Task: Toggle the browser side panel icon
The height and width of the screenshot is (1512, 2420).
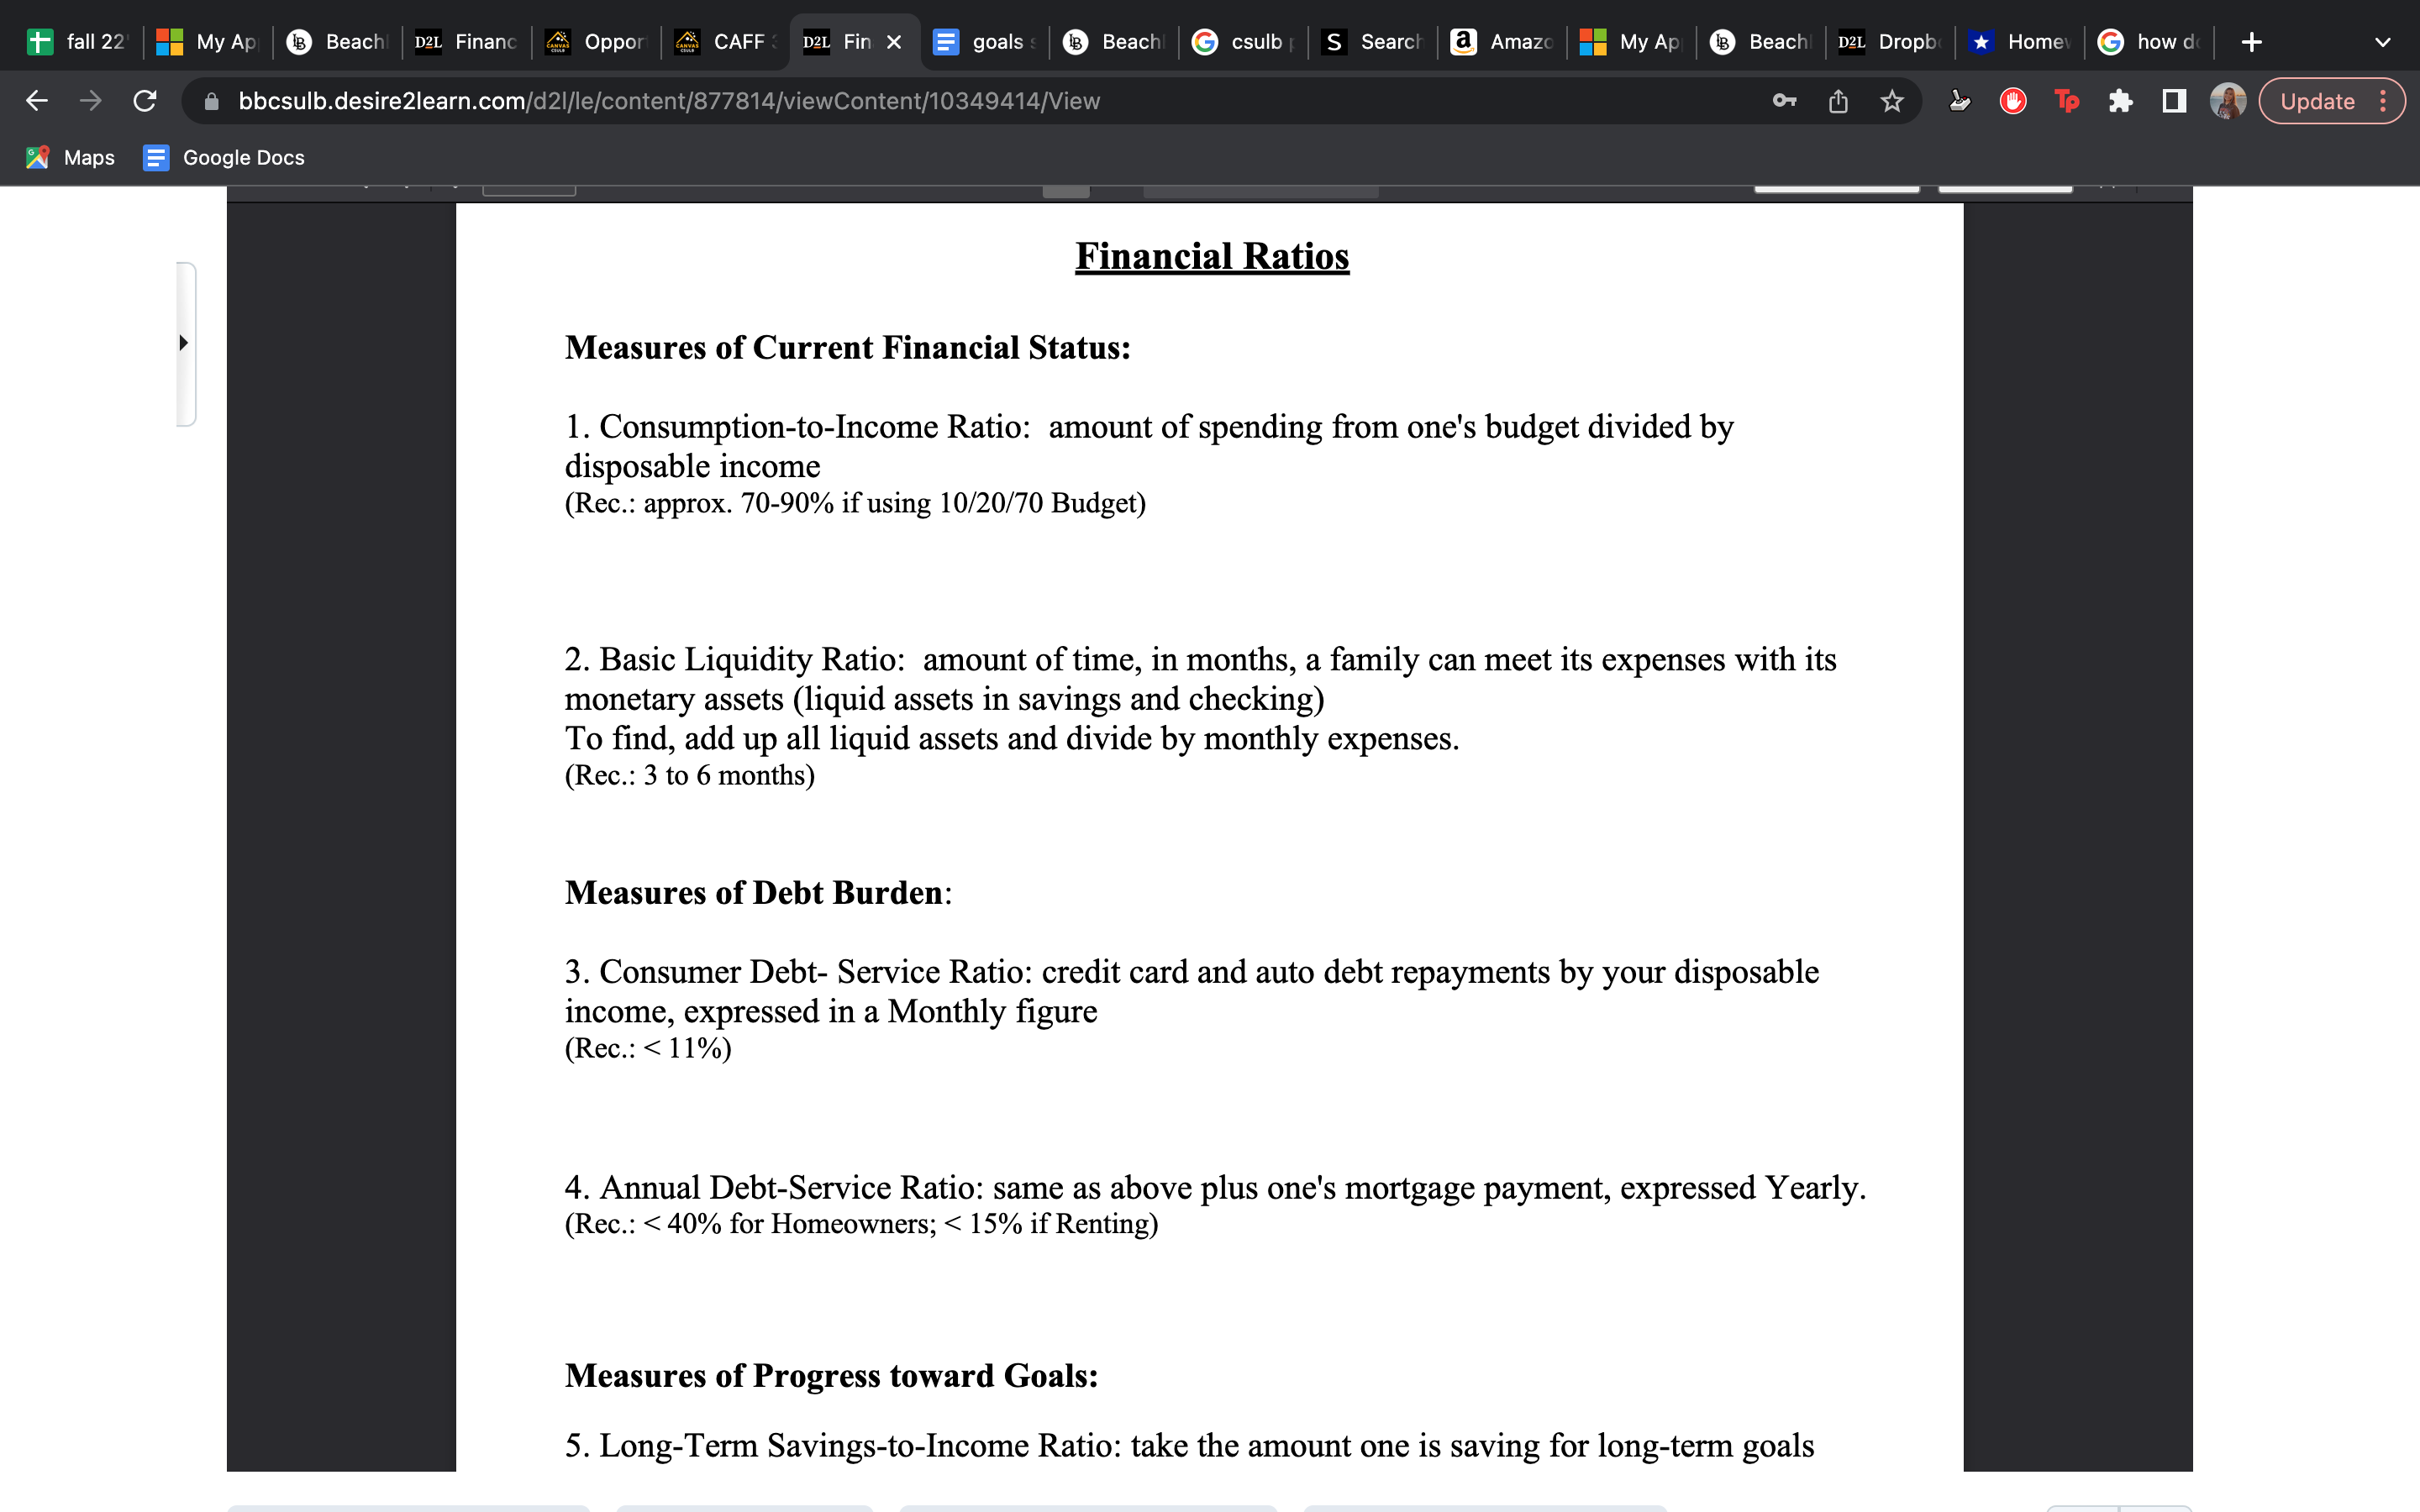Action: (x=2174, y=101)
